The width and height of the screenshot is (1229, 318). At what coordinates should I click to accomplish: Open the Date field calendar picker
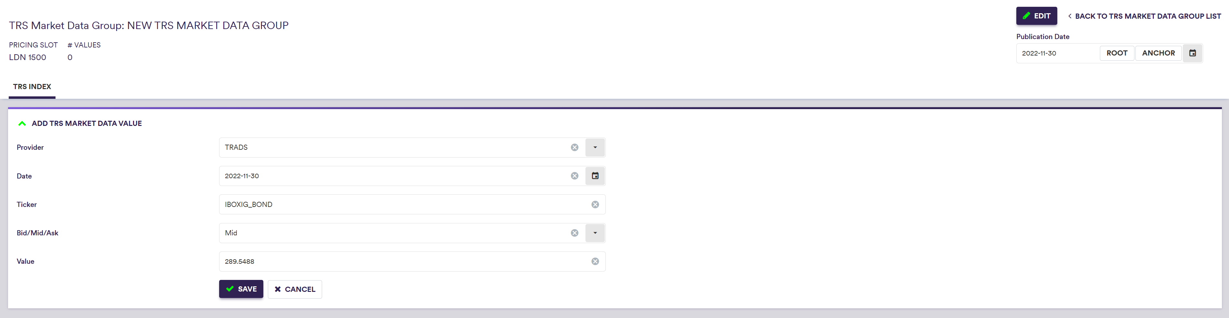click(595, 176)
